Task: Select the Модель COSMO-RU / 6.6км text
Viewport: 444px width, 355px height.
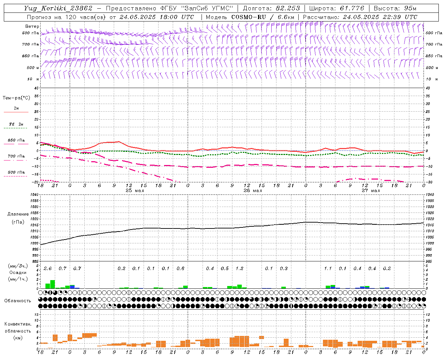Action: [250, 17]
